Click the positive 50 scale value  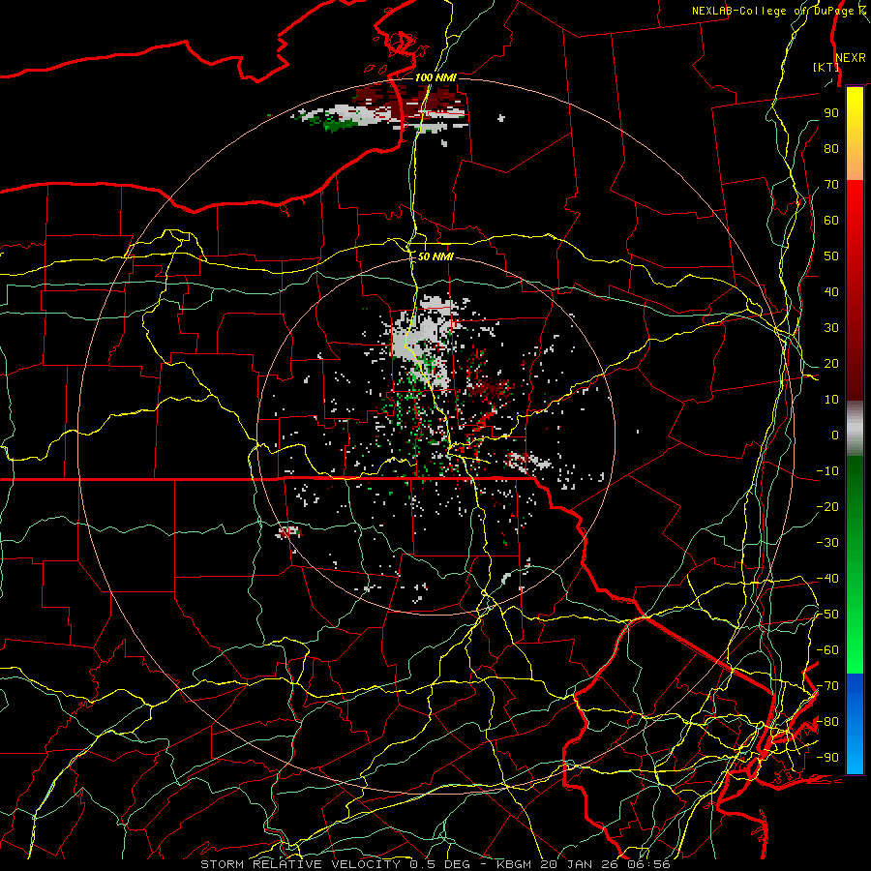click(x=831, y=256)
